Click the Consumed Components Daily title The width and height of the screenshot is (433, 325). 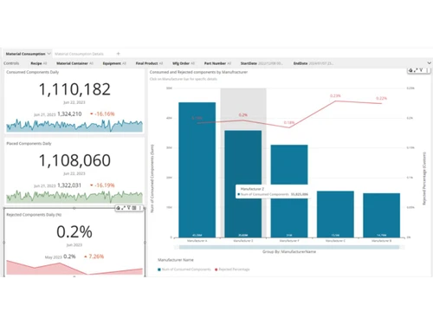(33, 72)
